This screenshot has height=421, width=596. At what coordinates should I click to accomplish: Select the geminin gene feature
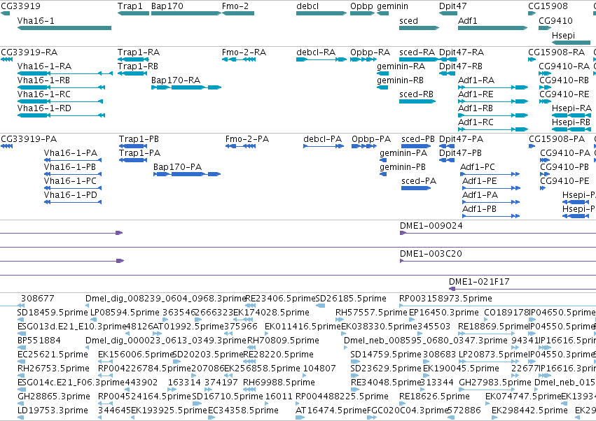coord(383,13)
